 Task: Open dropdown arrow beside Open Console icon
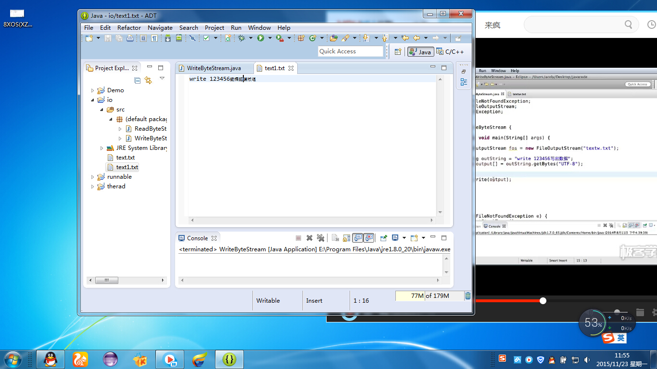423,238
